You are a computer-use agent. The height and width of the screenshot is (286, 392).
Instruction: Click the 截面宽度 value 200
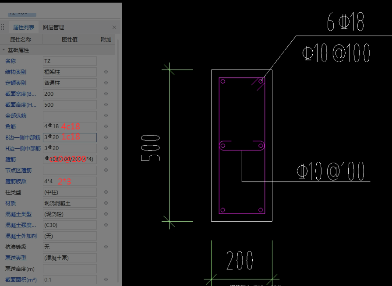[70, 94]
